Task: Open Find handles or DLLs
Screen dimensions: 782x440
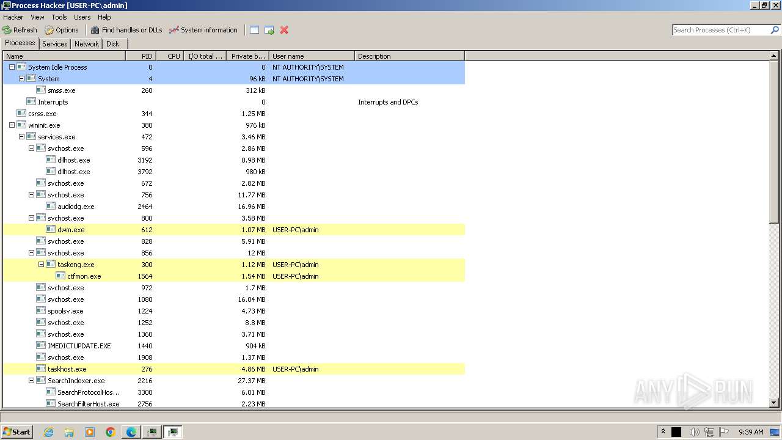Action: pos(126,30)
